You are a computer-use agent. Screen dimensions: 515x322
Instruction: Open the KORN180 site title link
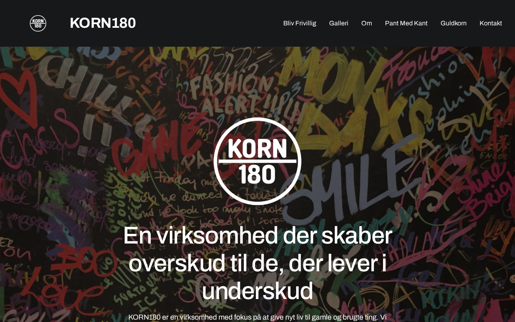tap(103, 23)
